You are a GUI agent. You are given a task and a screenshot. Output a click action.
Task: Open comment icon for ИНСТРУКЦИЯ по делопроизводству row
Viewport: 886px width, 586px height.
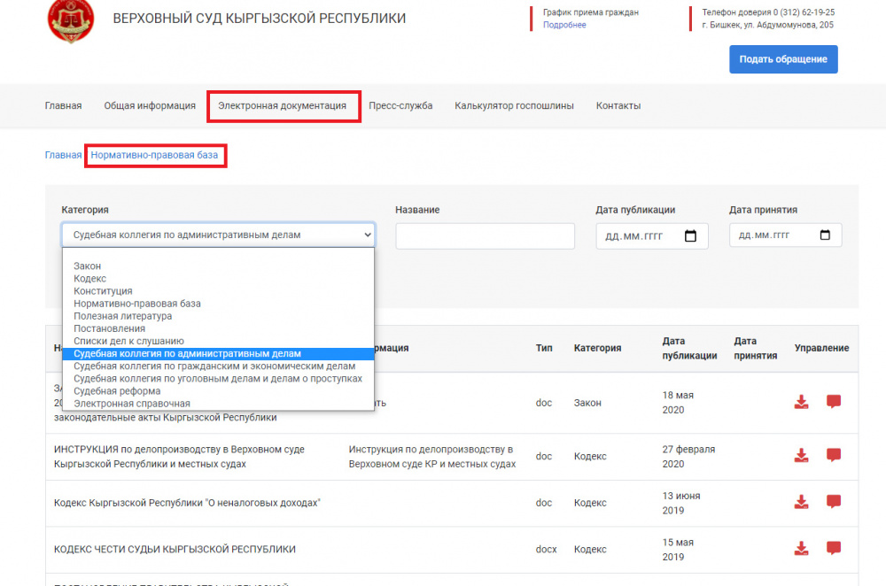pos(833,456)
